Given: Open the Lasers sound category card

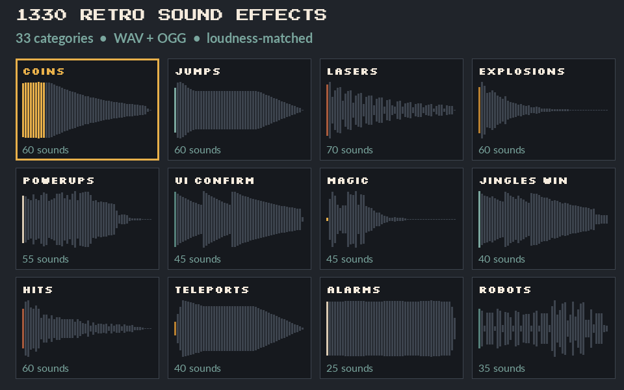Looking at the screenshot, I should 391,109.
